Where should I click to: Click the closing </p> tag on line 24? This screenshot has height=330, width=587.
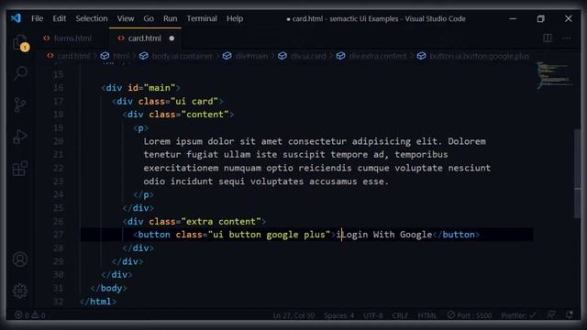143,194
